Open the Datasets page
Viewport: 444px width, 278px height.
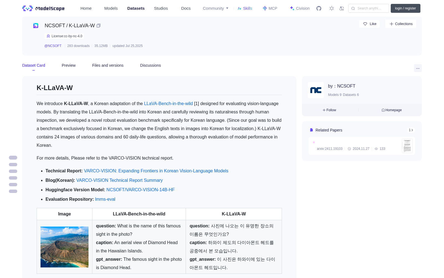coord(136,8)
